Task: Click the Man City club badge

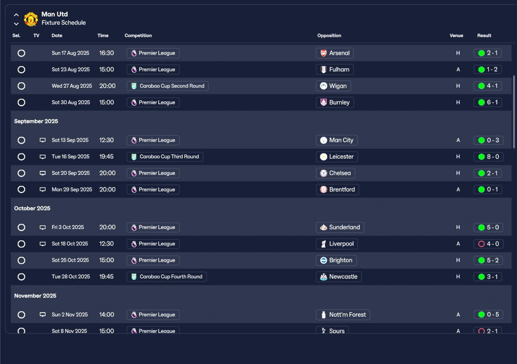Action: 324,140
